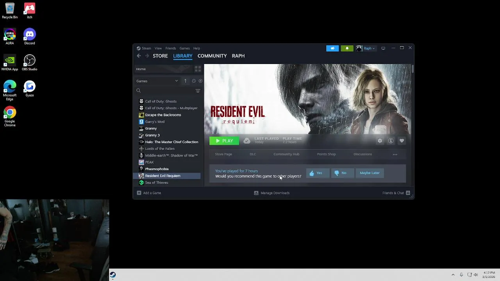Select Phasmophobia in the game list

tap(168, 169)
